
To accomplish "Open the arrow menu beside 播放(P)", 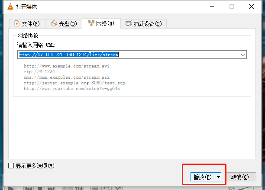I will (x=219, y=177).
